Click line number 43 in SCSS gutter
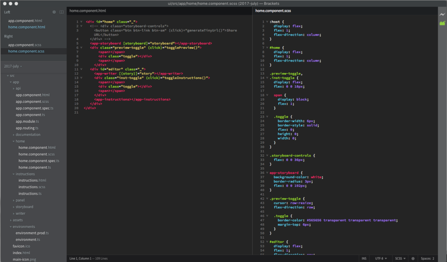447x262 pixels. pos(262,203)
